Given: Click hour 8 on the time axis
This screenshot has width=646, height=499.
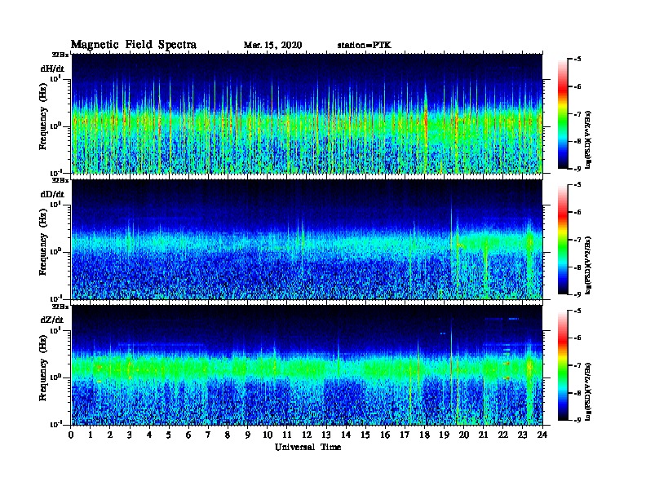Looking at the screenshot, I should (228, 435).
